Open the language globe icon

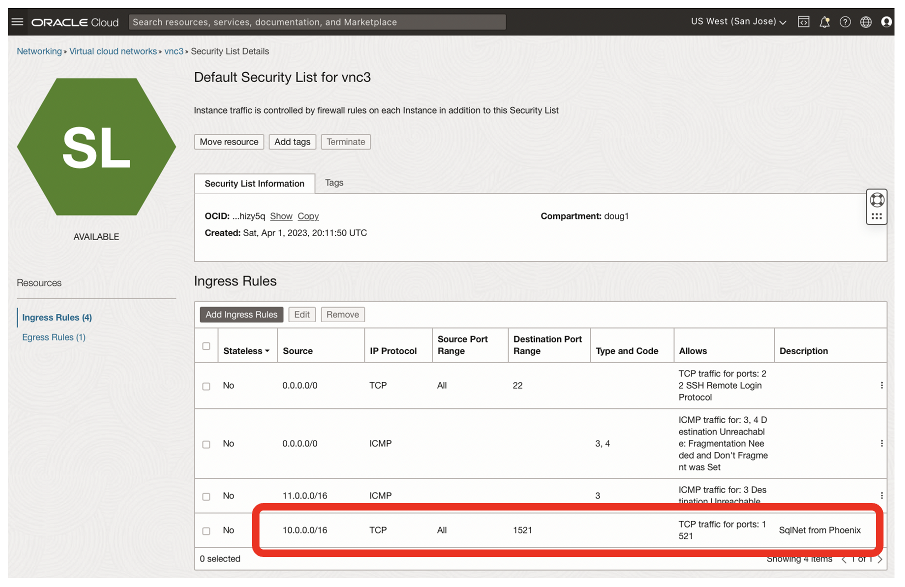[x=865, y=22]
